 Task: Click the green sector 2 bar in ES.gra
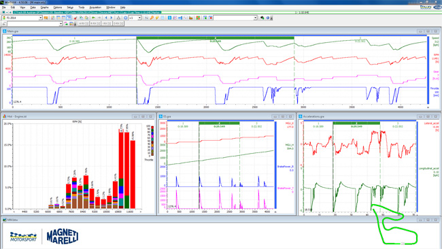(x=219, y=123)
